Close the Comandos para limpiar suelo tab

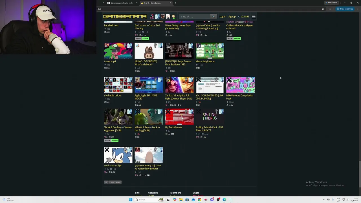pyautogui.click(x=137, y=3)
